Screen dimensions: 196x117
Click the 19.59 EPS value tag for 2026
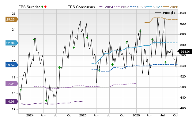[x=12, y=65]
